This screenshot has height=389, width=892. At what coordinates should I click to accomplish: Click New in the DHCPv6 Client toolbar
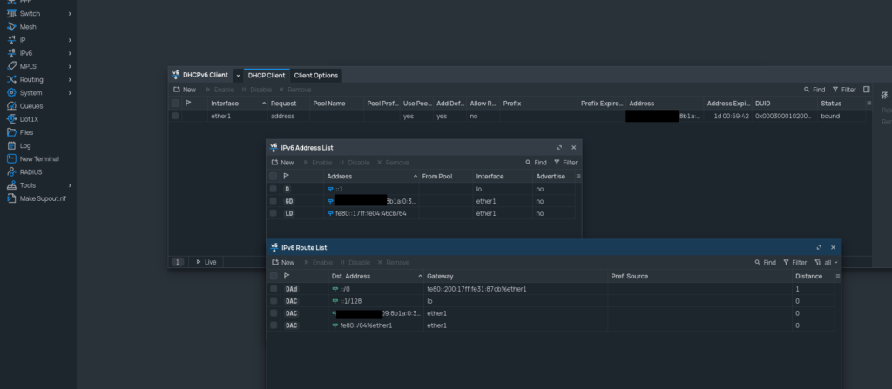click(x=185, y=90)
